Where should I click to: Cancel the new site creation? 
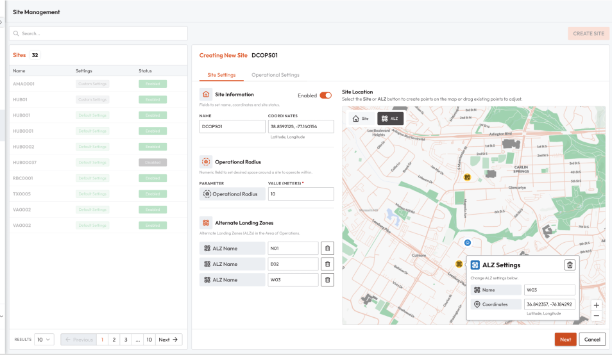pyautogui.click(x=591, y=340)
